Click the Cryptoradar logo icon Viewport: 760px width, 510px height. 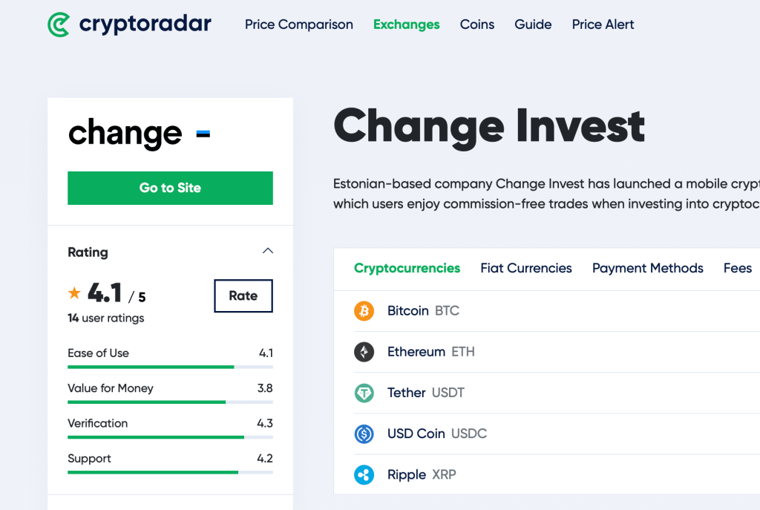point(59,24)
